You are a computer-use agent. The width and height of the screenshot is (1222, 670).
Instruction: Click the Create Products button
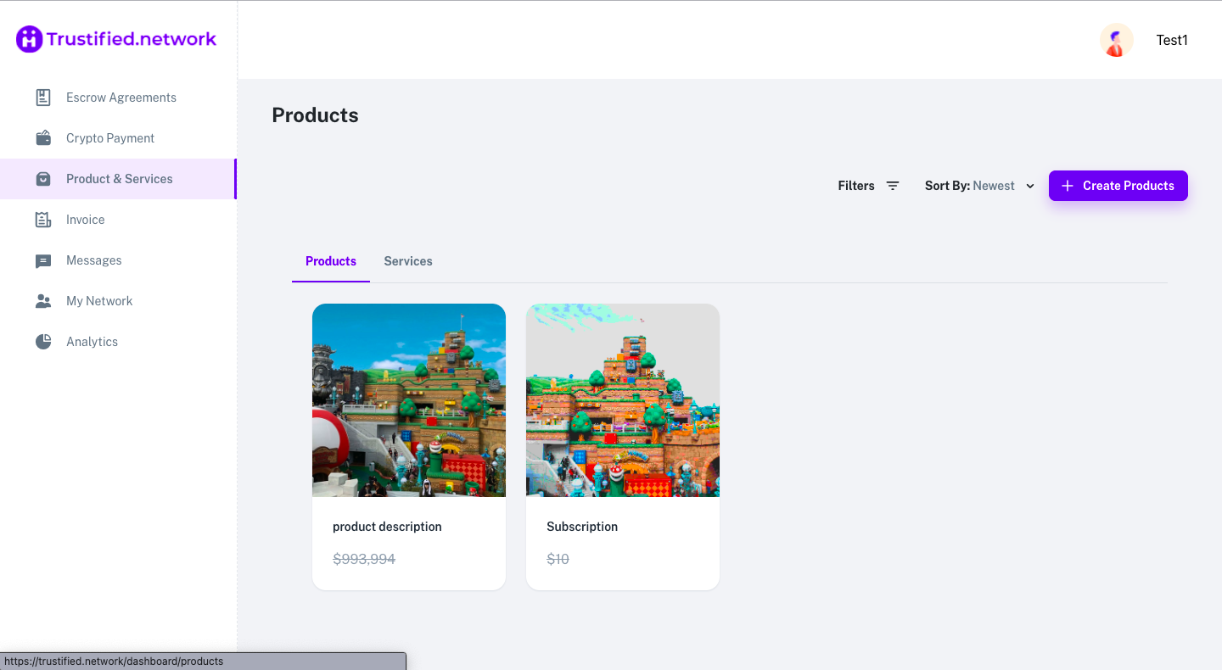coord(1118,186)
